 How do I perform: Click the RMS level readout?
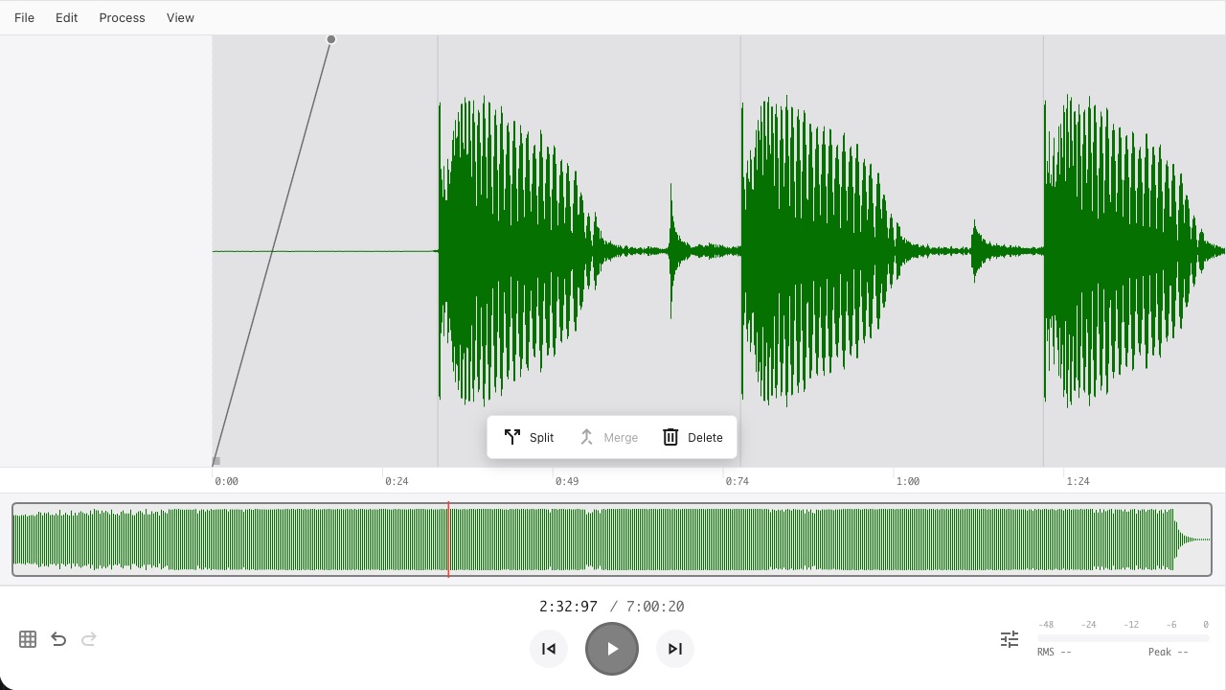coord(1054,653)
